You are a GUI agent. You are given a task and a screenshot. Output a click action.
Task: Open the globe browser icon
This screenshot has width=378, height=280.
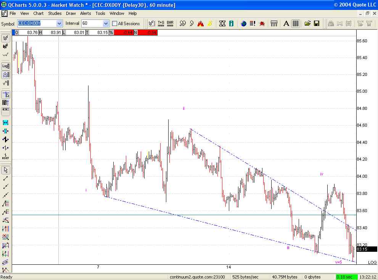click(243, 23)
